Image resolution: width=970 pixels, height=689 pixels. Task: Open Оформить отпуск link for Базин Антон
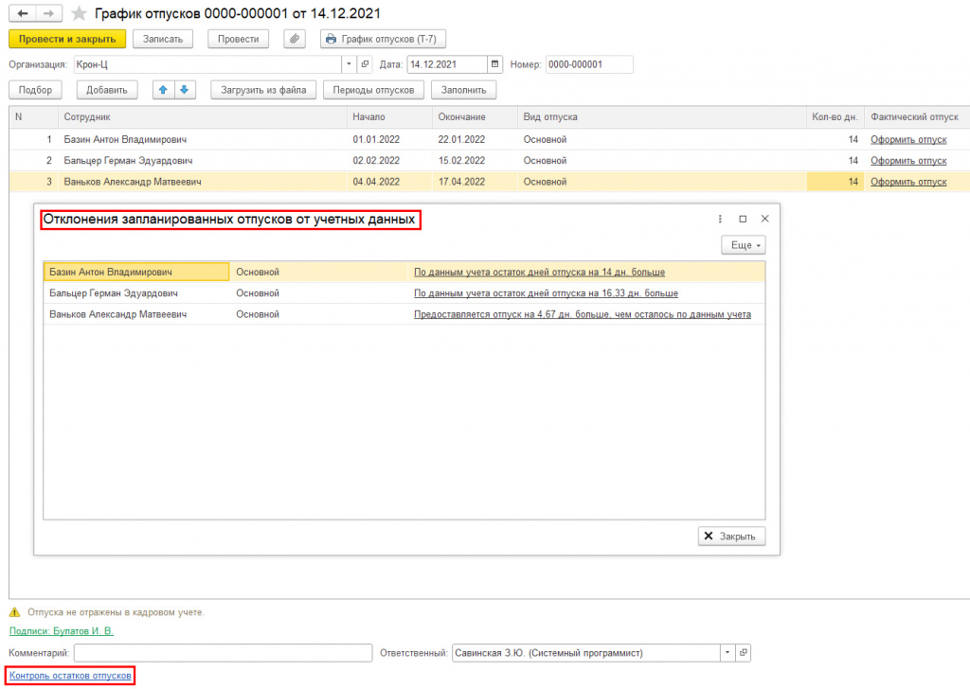coord(908,140)
